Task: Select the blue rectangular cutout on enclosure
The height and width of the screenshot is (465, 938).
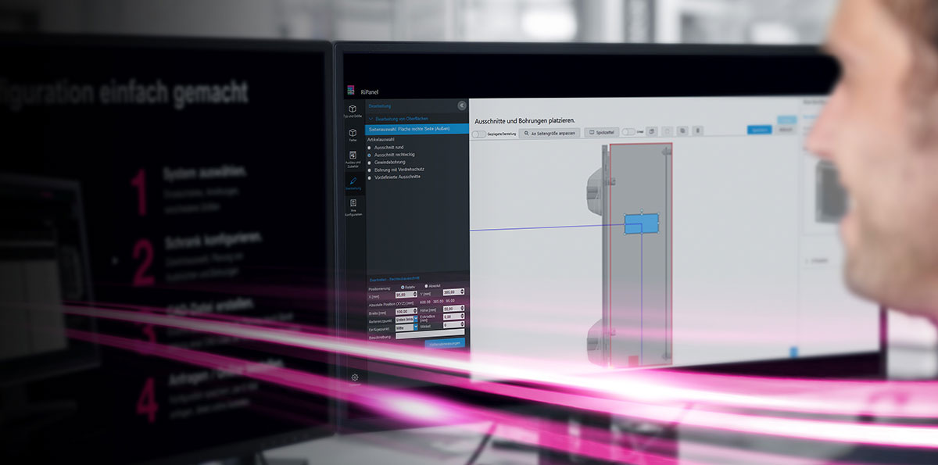Action: [641, 224]
